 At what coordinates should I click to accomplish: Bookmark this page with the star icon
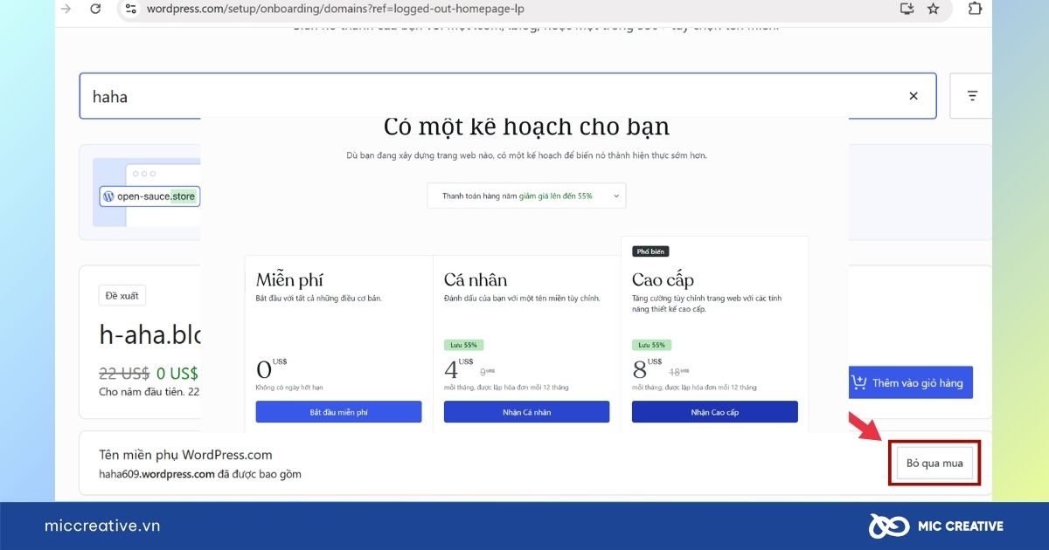point(934,9)
